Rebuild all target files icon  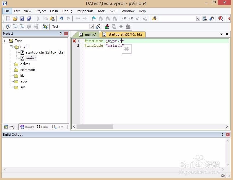coord(22,27)
